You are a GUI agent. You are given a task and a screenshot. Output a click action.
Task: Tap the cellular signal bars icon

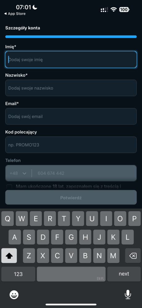tap(104, 10)
